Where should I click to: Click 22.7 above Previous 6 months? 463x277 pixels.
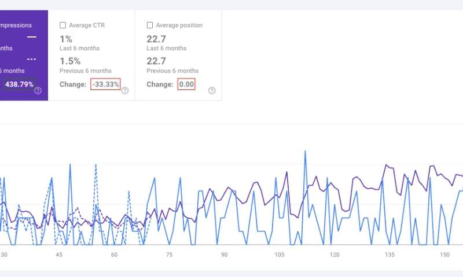pos(156,61)
